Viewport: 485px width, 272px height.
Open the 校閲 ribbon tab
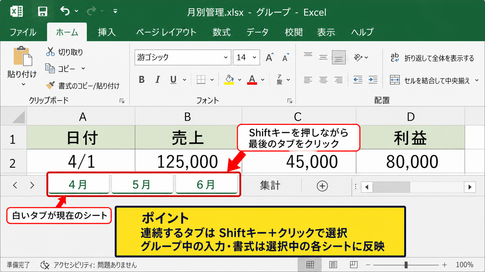[294, 32]
